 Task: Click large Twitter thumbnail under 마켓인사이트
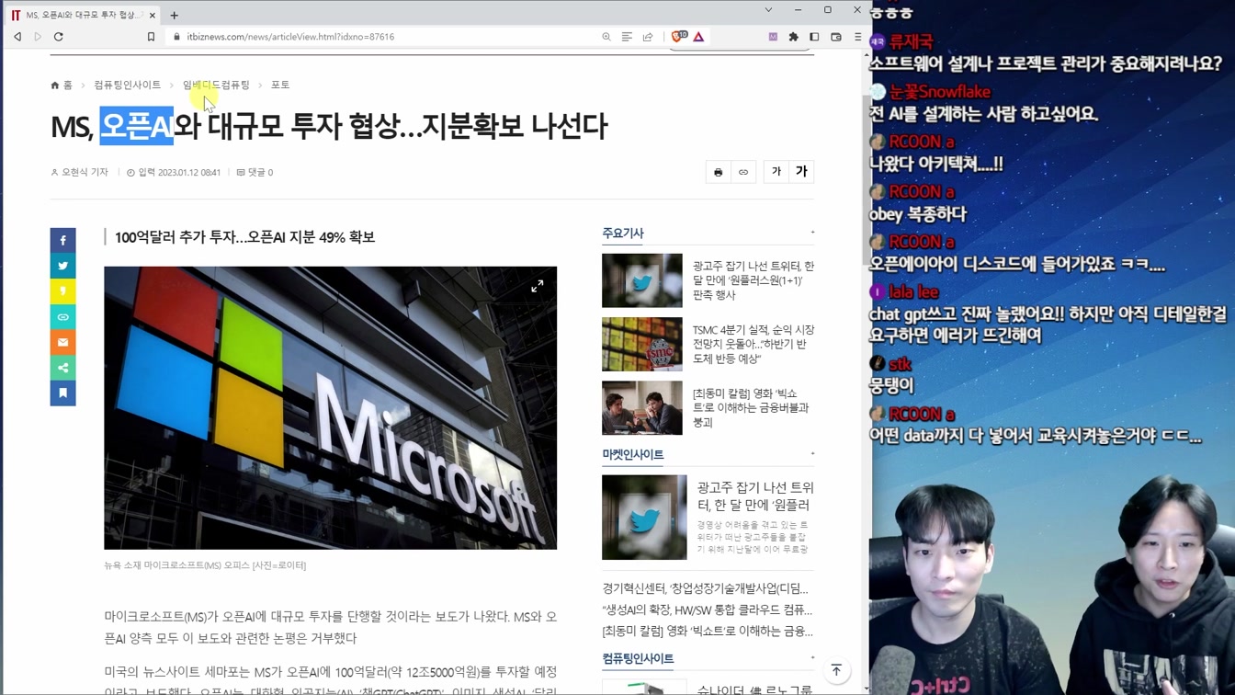[644, 518]
